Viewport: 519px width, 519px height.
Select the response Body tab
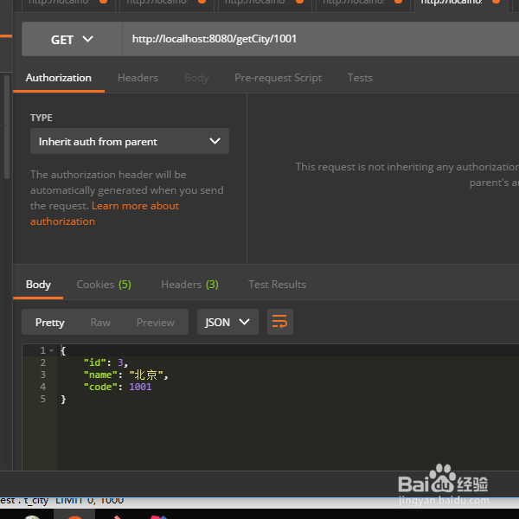38,285
